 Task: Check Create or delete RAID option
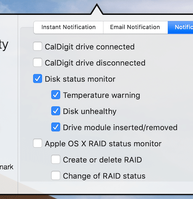click(55, 159)
